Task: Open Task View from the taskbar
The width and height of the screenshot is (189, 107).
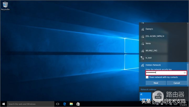Action: [x=57, y=104]
